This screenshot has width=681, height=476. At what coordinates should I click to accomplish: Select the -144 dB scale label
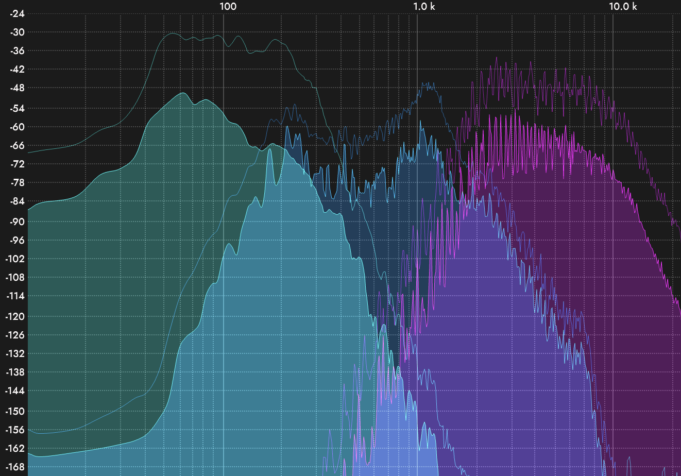tap(15, 390)
